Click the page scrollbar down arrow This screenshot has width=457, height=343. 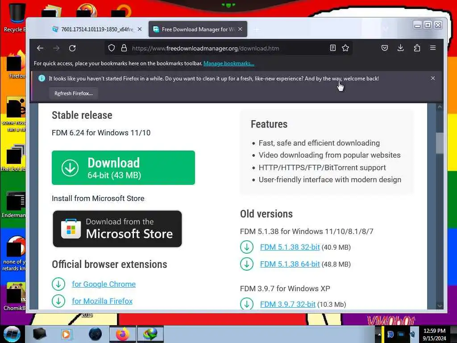tap(440, 305)
